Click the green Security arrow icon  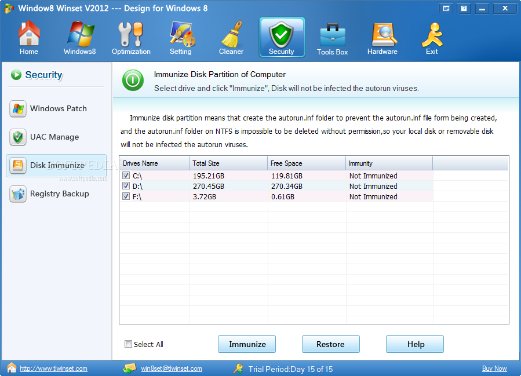16,75
